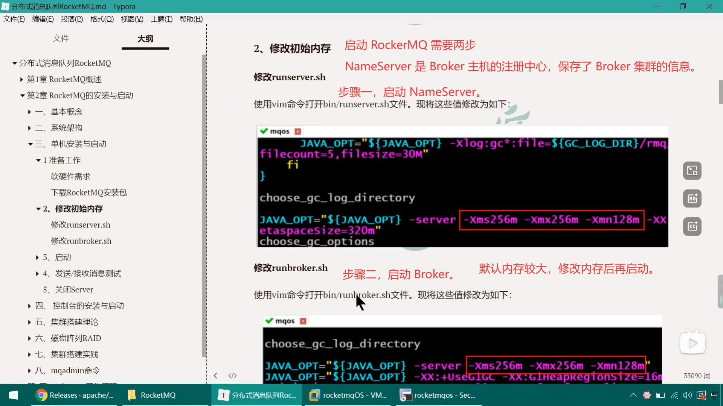723x406 pixels.
Task: Go to 5、关闭Server outline entry
Action: 68,289
